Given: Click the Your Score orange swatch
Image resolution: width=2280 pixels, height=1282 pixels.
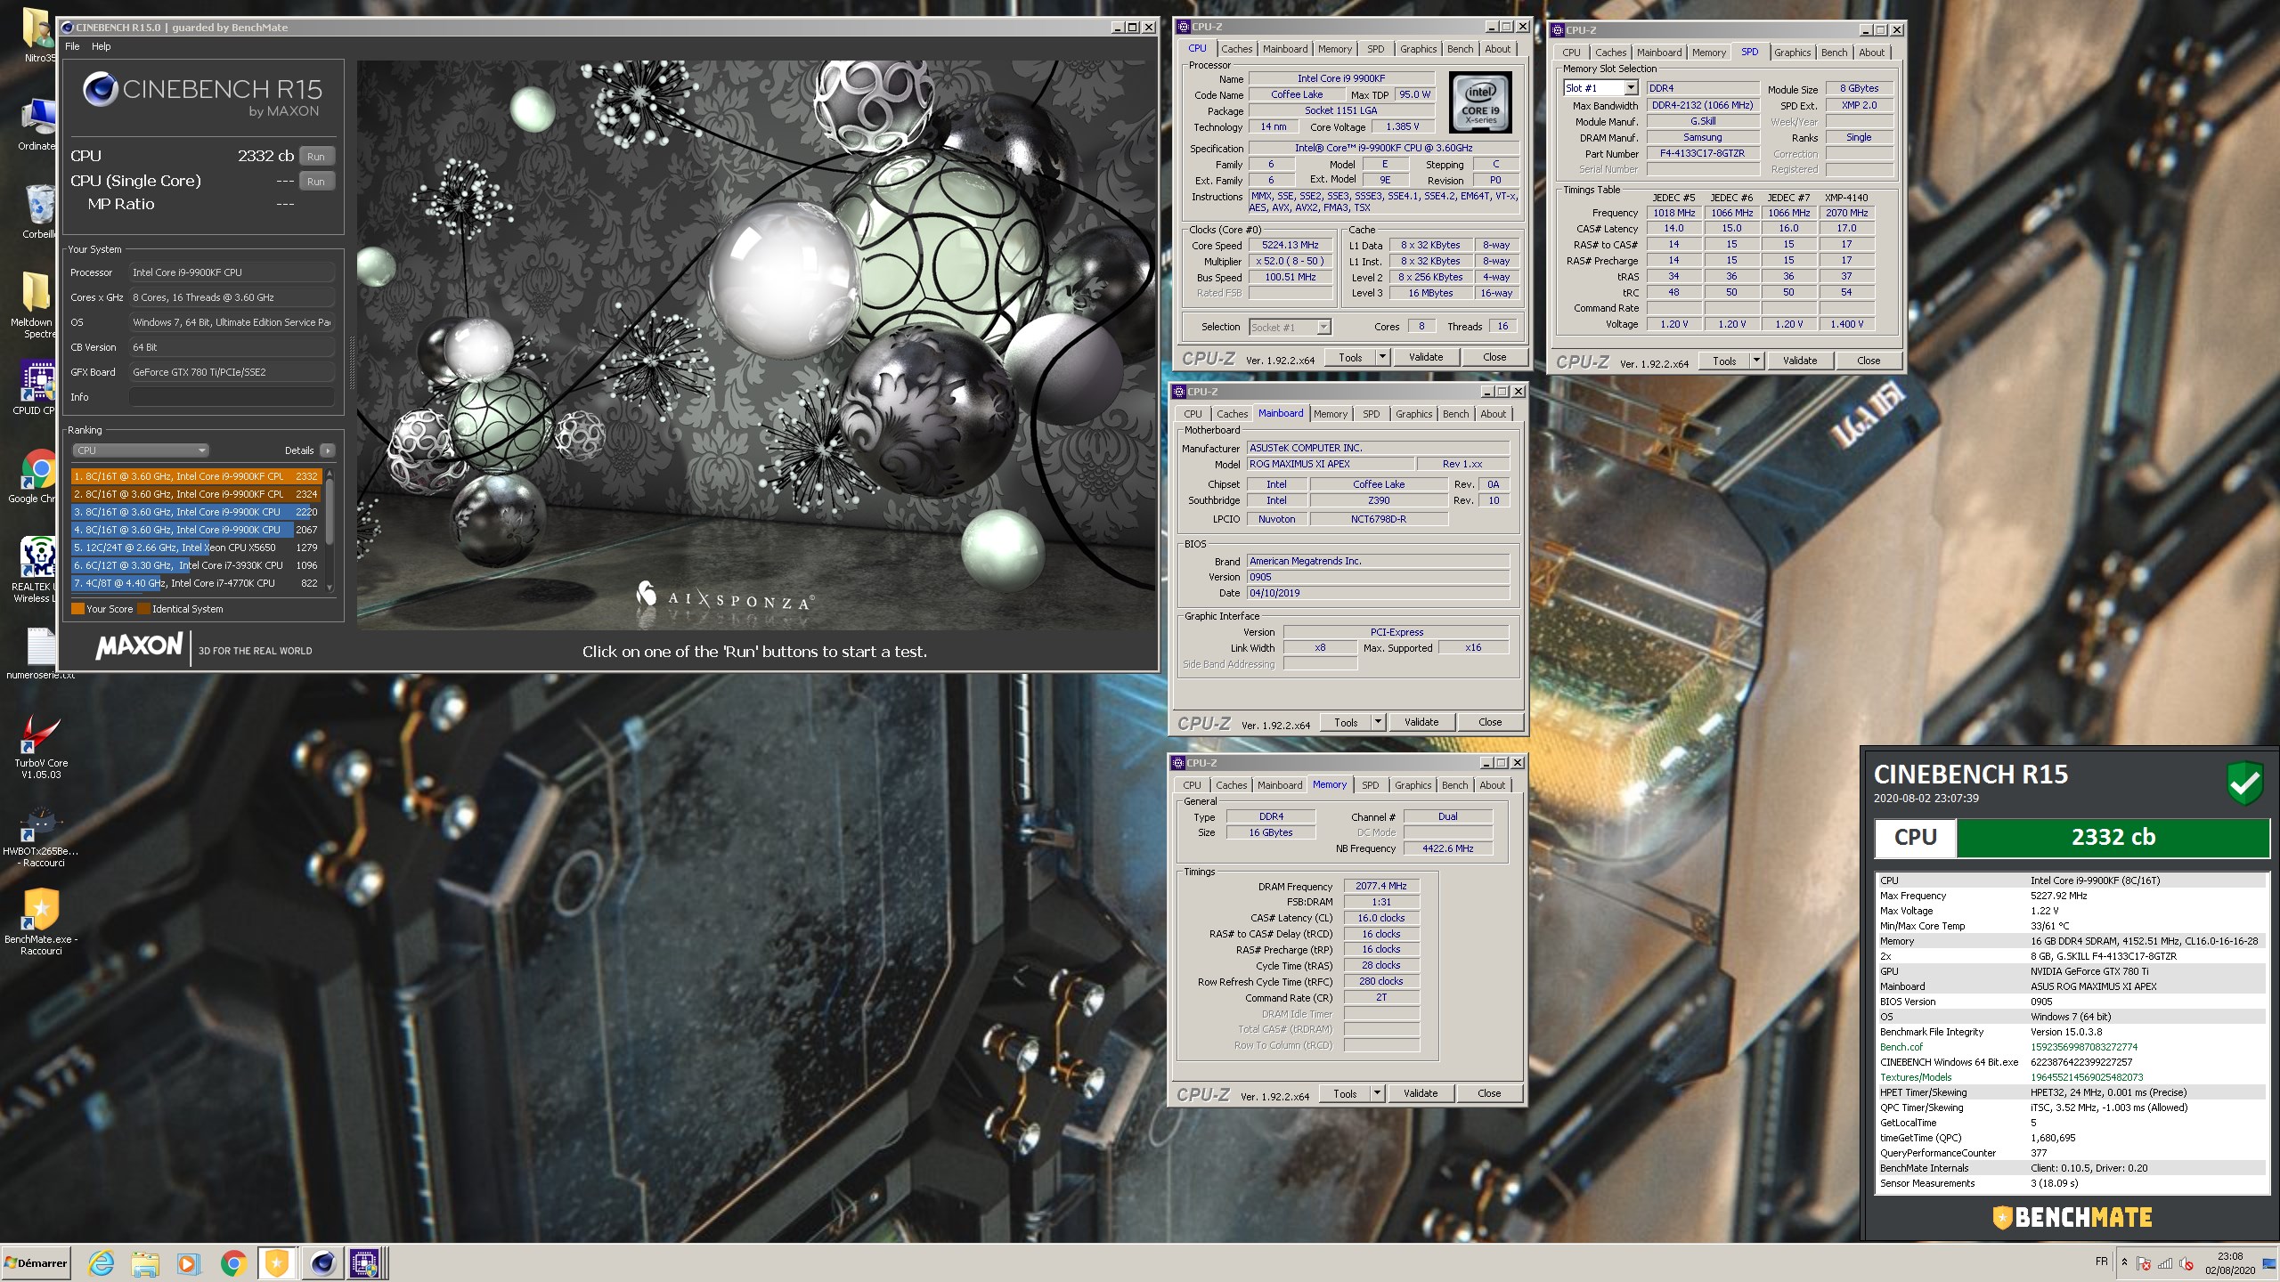Looking at the screenshot, I should click(x=77, y=609).
